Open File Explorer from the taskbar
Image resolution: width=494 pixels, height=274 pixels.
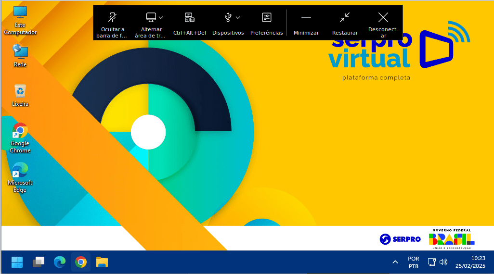point(102,262)
